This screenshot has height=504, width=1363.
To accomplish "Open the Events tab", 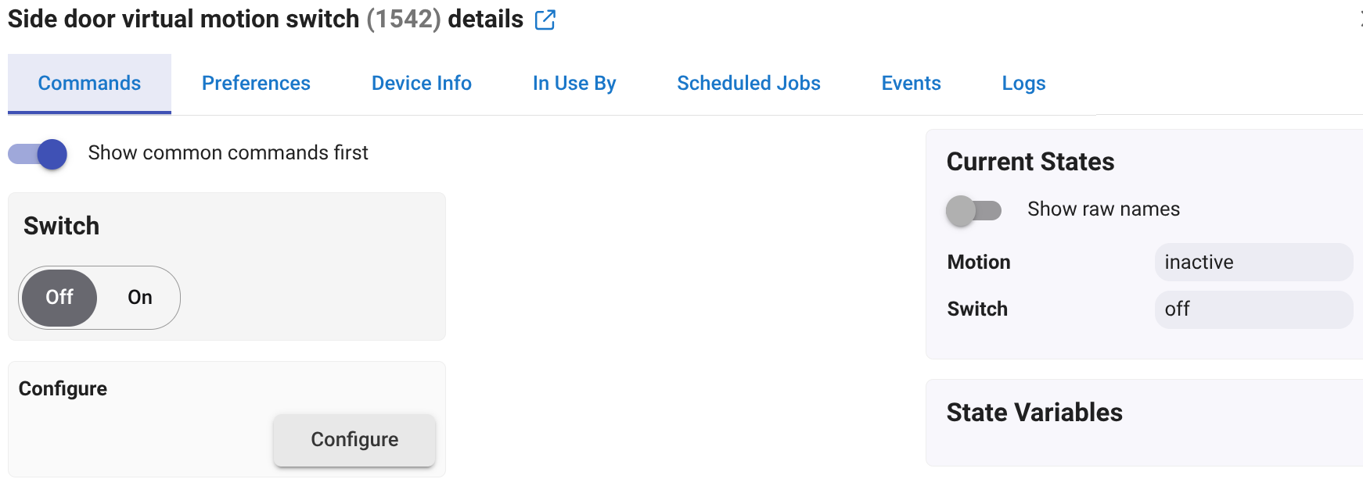I will 912,84.
